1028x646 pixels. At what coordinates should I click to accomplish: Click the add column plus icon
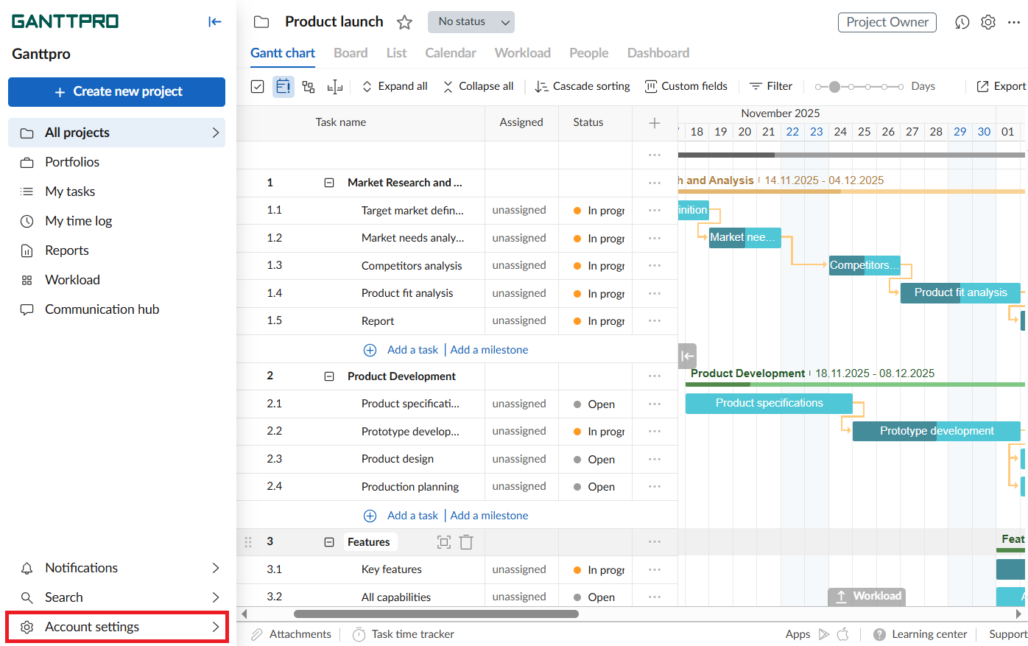655,123
